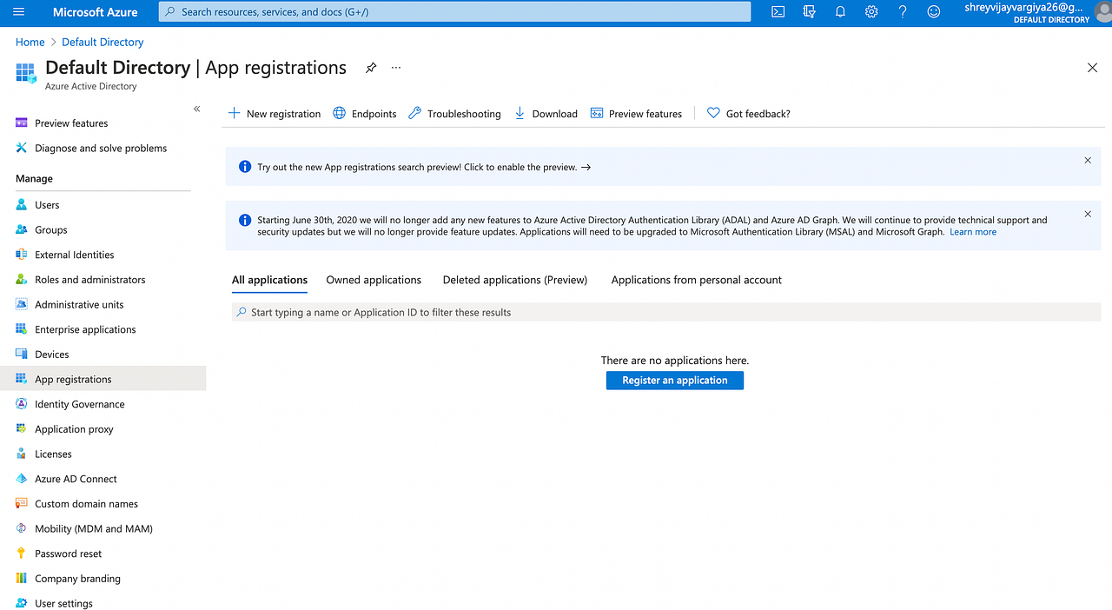Screen dimensions: 1112x610
Task: Open Endpoints via the globe icon
Action: pos(364,113)
